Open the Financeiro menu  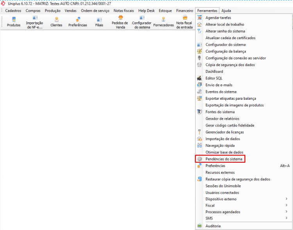click(185, 11)
